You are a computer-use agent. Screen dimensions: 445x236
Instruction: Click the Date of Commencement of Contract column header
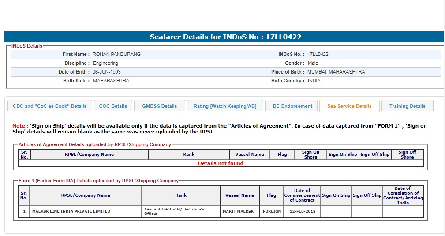(x=302, y=195)
